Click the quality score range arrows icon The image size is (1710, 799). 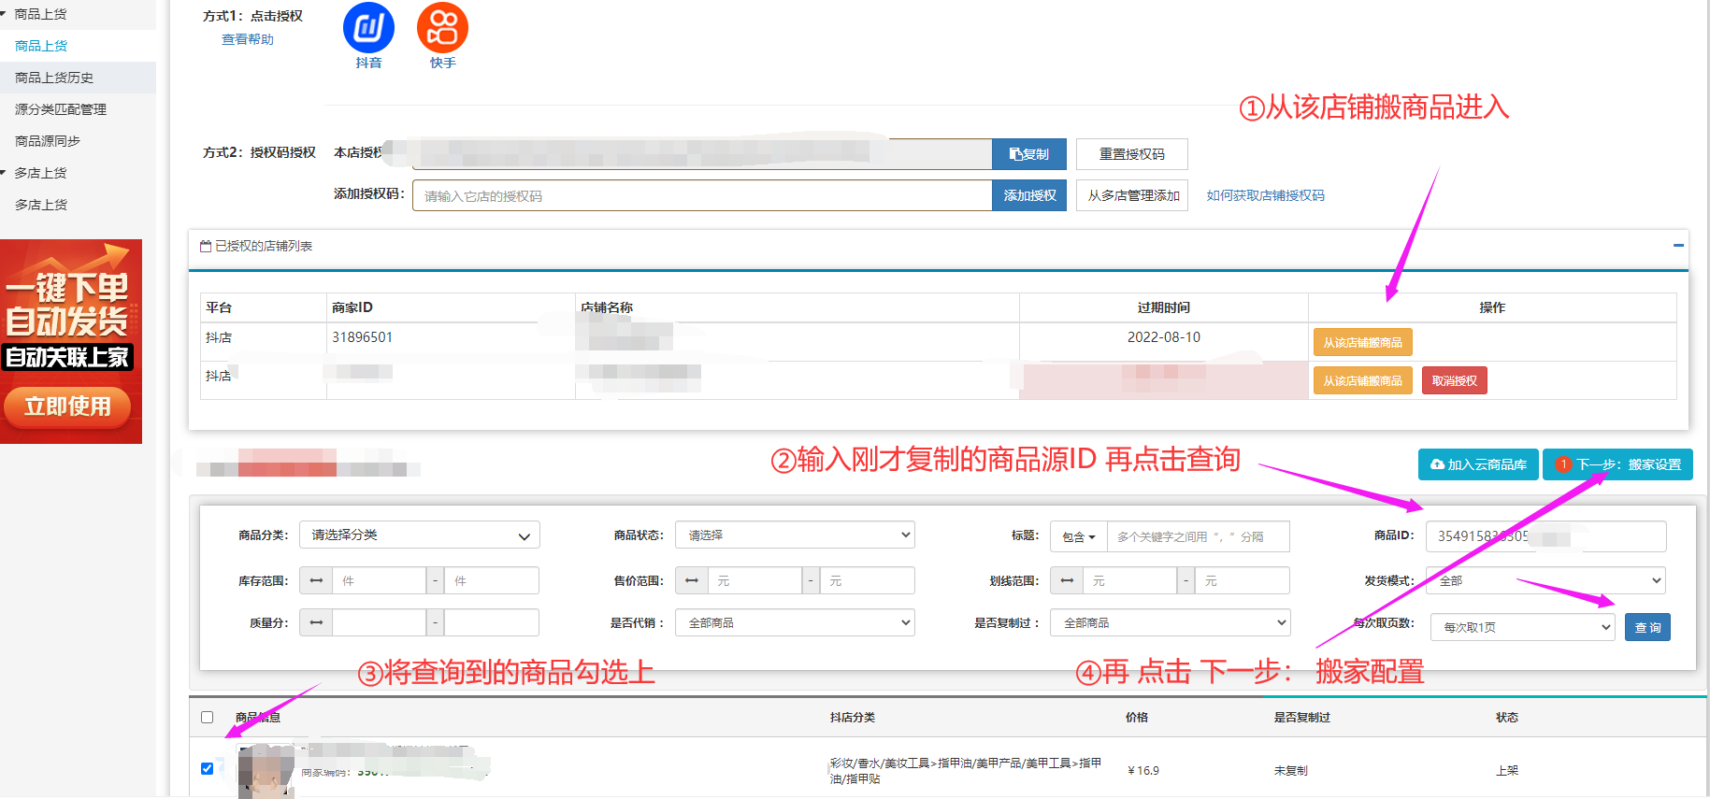click(x=316, y=622)
